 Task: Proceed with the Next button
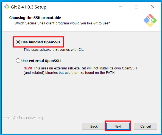pyautogui.click(x=118, y=126)
